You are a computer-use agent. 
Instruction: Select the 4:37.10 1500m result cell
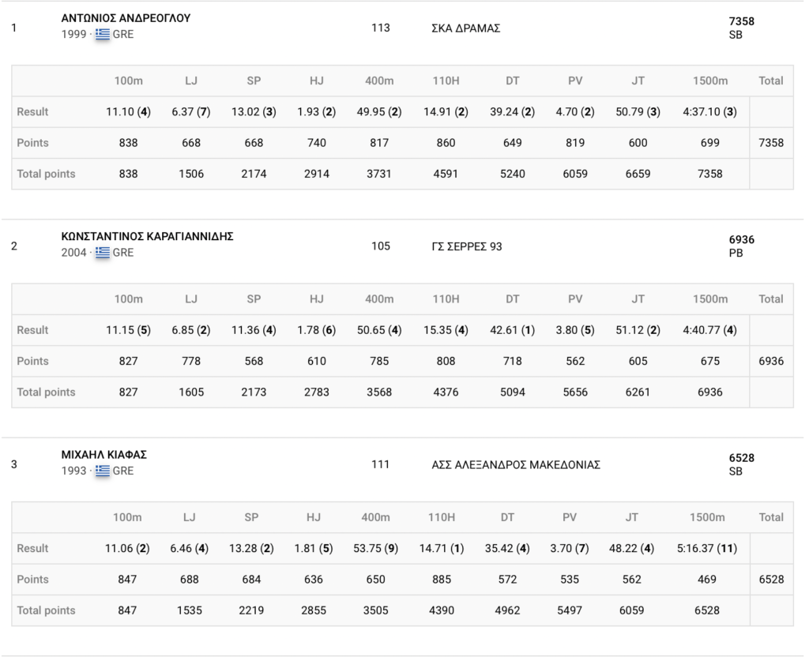pos(709,112)
